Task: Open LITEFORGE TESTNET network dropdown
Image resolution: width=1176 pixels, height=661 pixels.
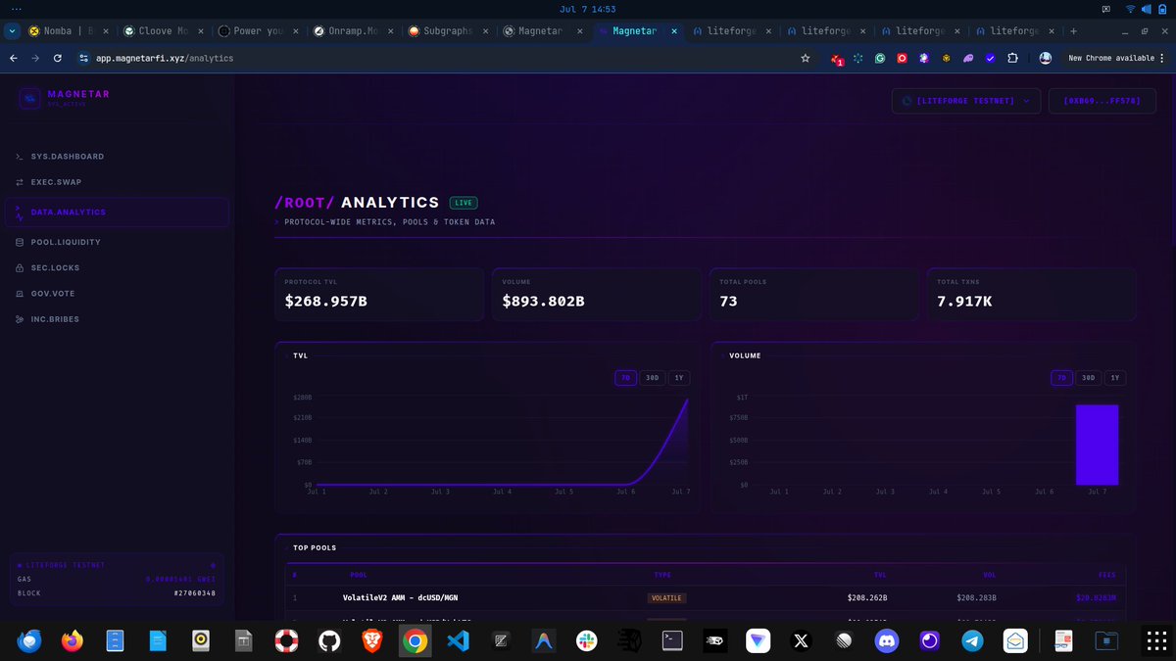Action: click(965, 100)
